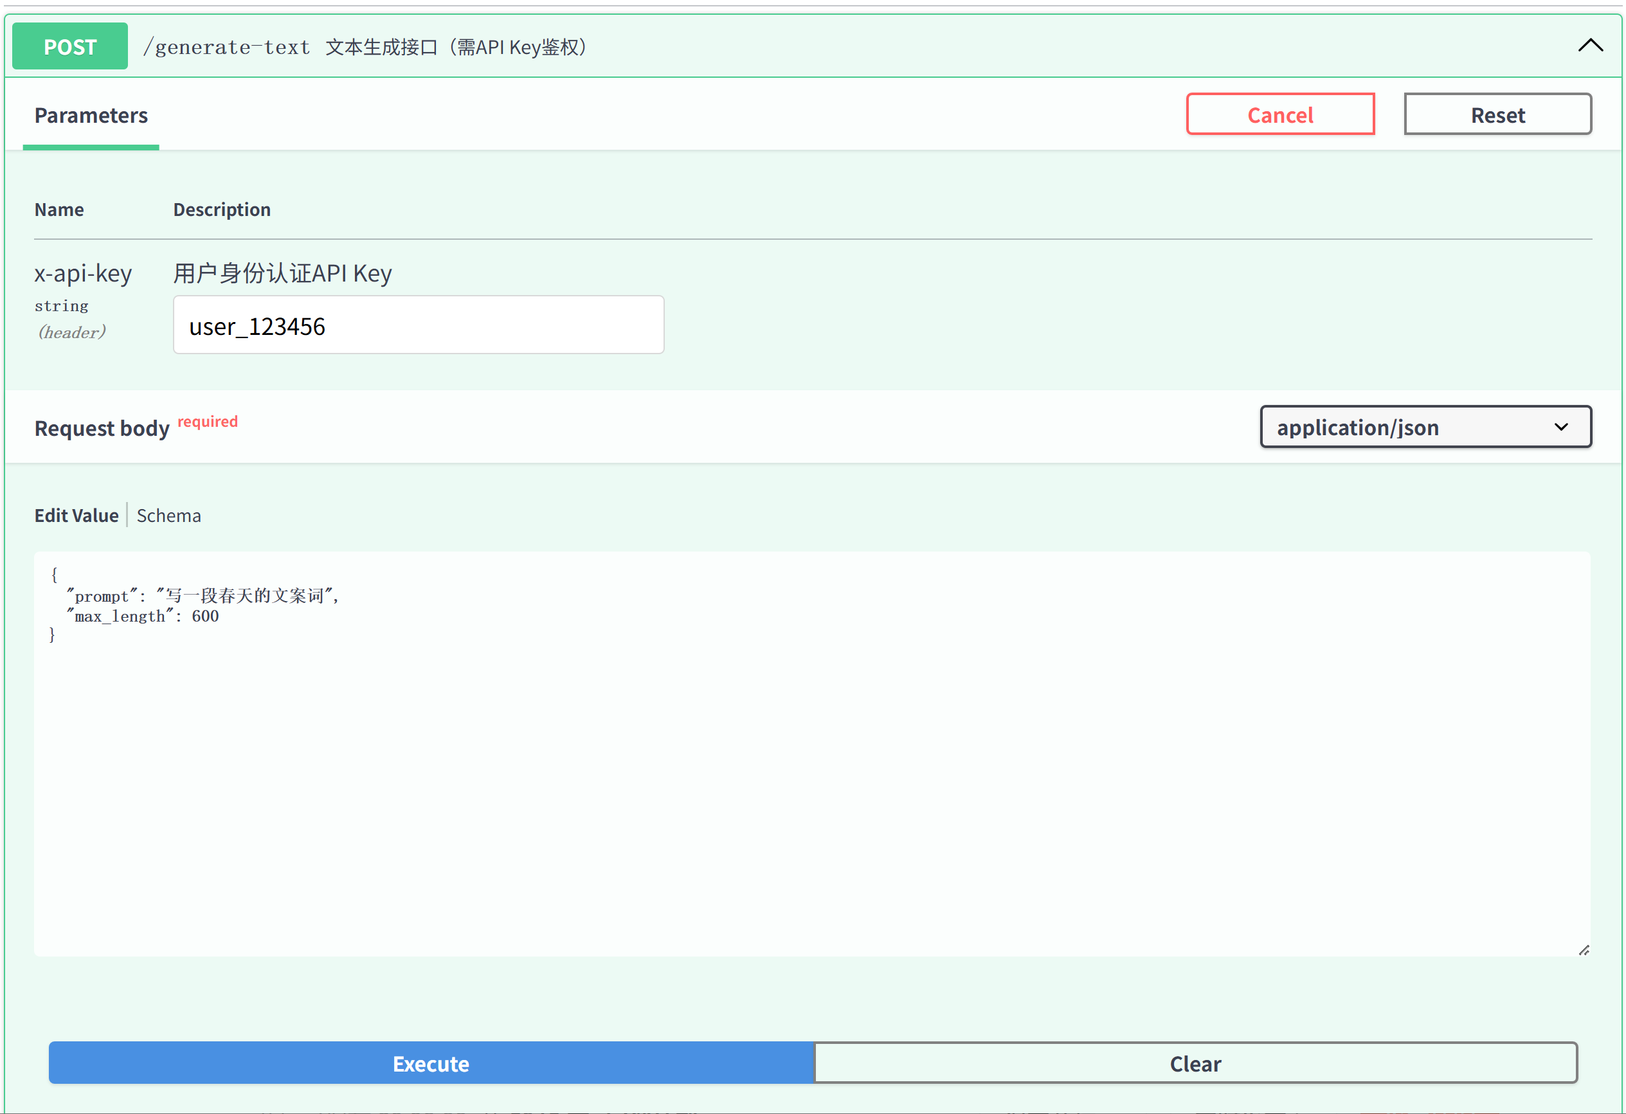Click the green POST method badge
Screen dimensions: 1626x1114
coord(70,46)
